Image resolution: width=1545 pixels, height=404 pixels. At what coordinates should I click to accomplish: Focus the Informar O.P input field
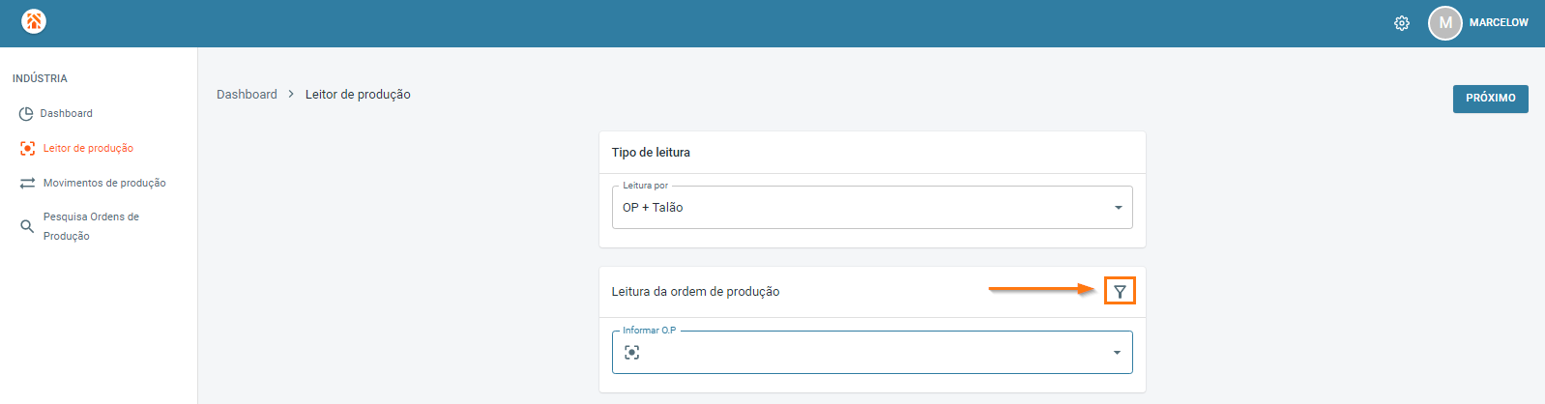(x=870, y=353)
